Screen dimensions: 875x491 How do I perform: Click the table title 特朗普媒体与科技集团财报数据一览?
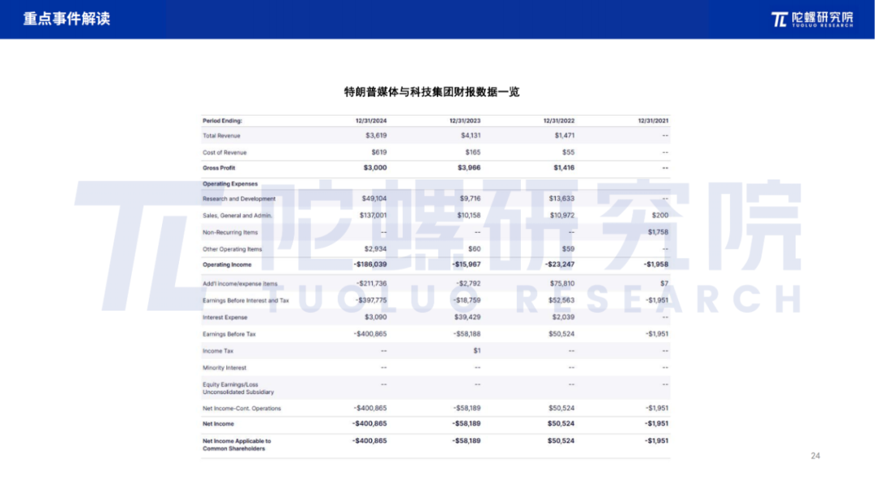431,92
